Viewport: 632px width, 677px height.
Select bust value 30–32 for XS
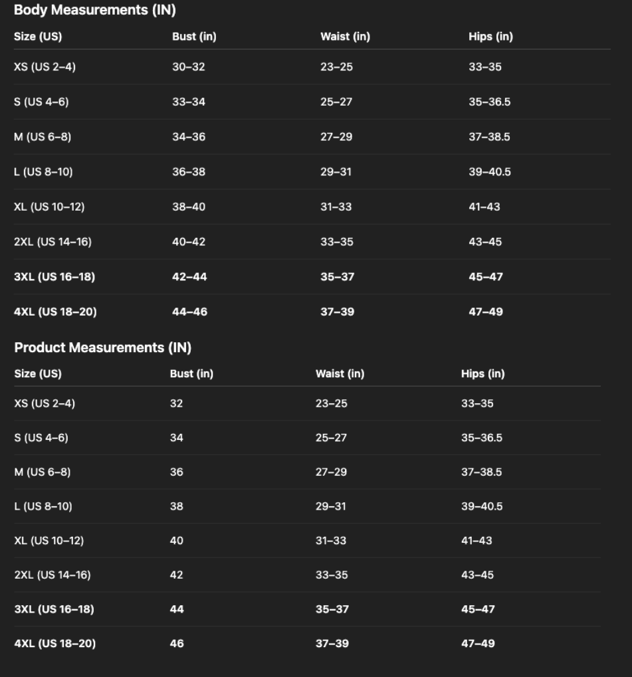189,67
